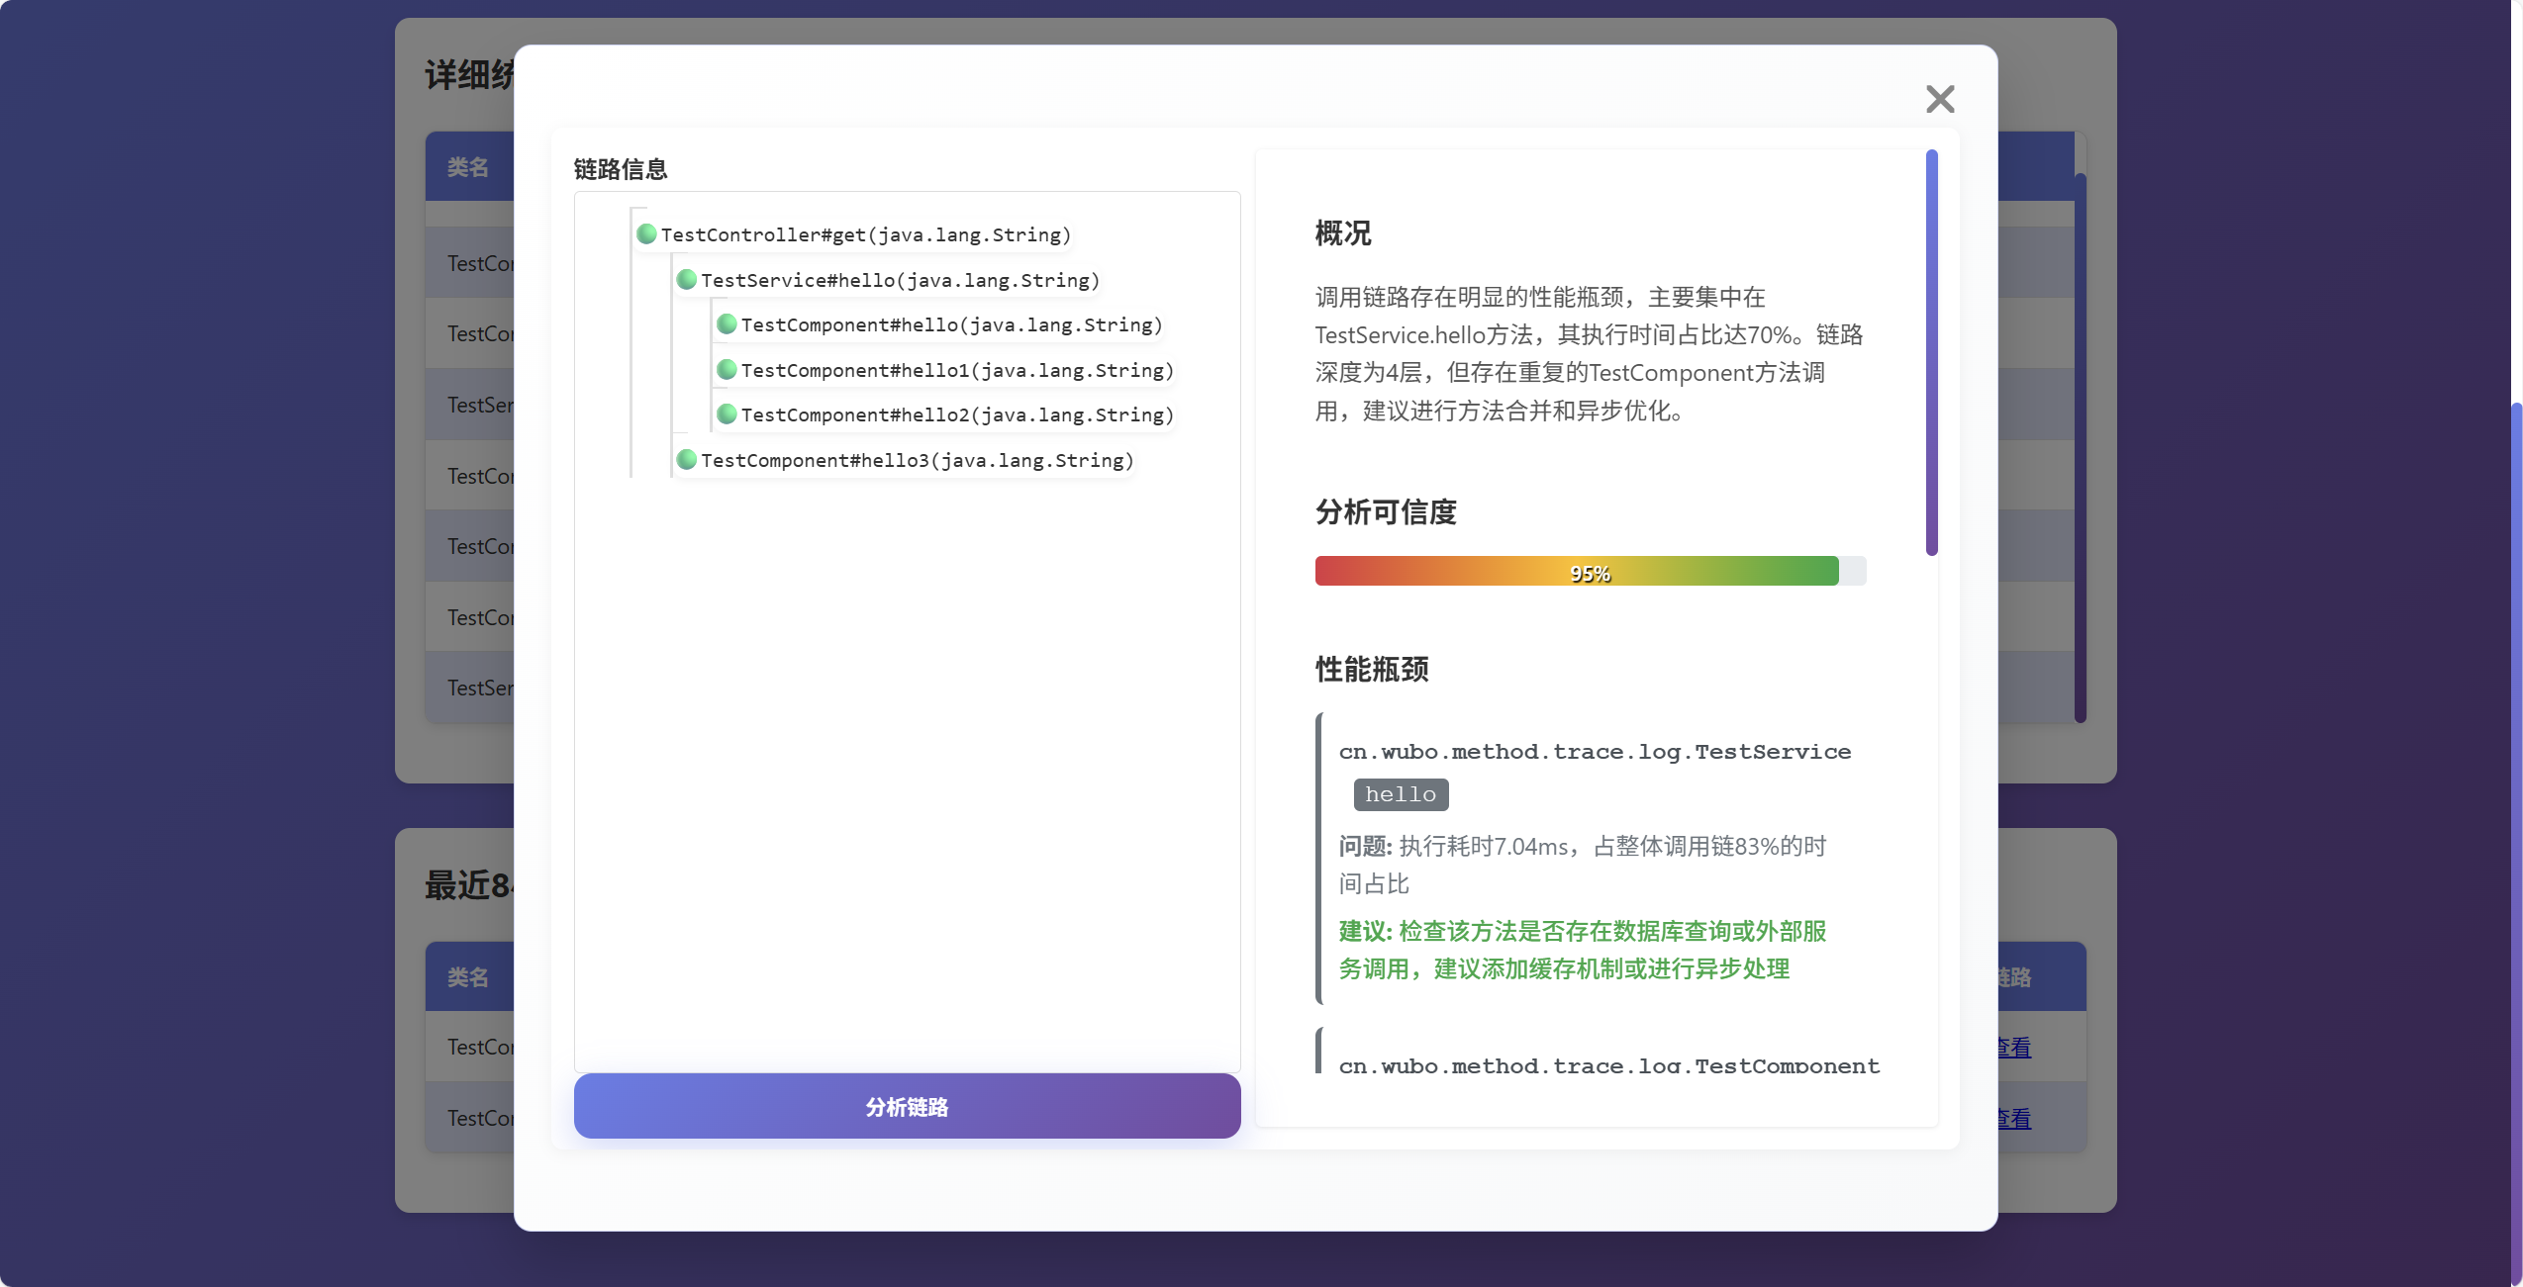2523x1287 pixels.
Task: Close the trace analysis dialog
Action: coord(1939,99)
